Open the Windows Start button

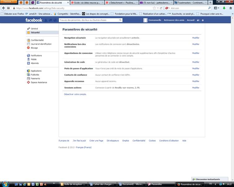(5, 184)
